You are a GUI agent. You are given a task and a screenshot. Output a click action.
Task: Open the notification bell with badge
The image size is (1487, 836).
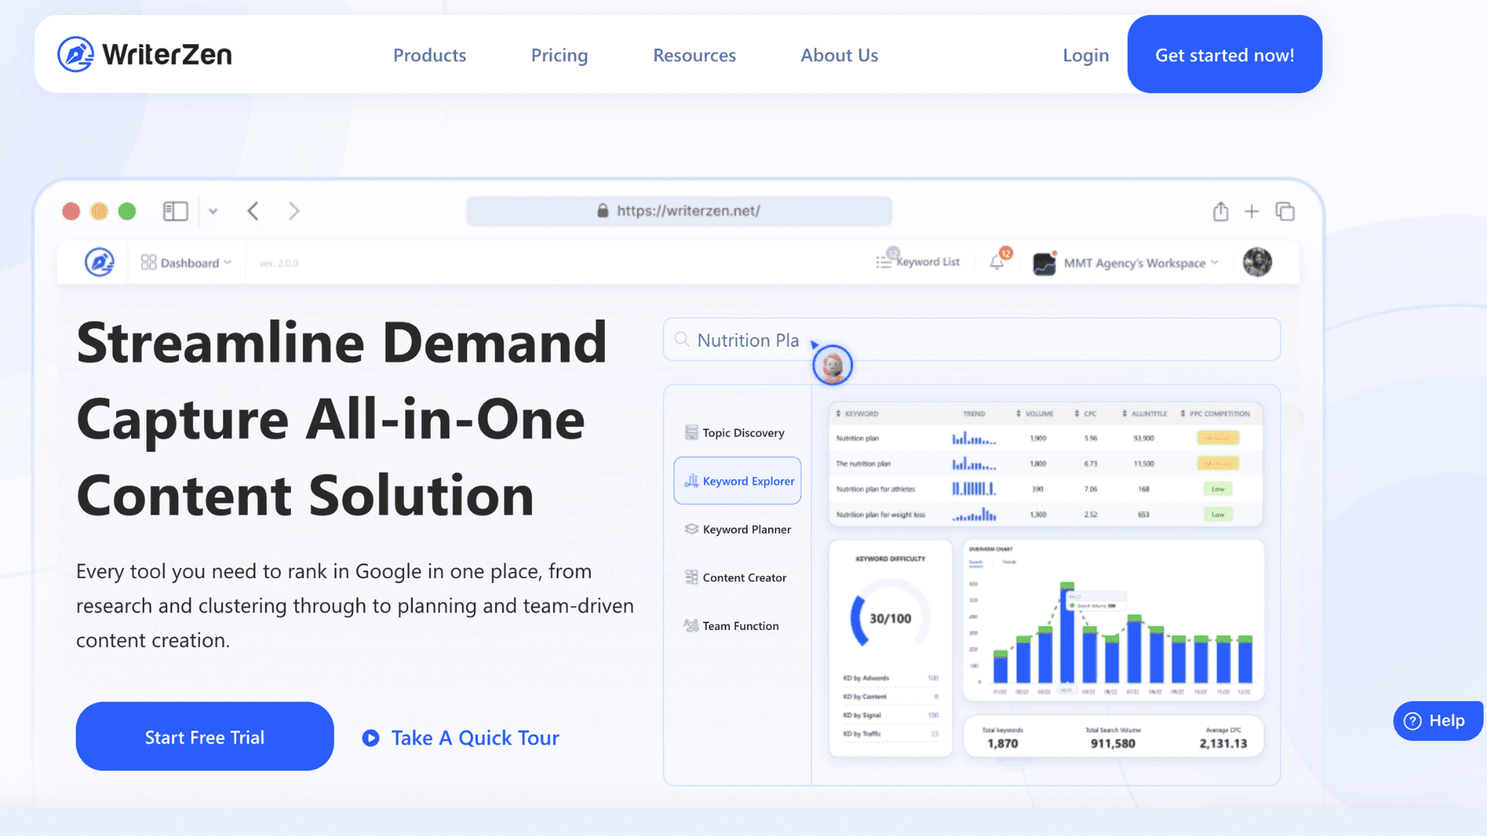tap(998, 262)
